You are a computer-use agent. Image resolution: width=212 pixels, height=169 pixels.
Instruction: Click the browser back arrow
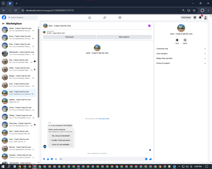pos(4,10)
